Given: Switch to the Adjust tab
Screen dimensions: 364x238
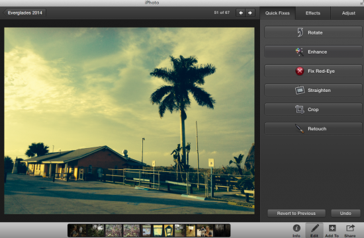Looking at the screenshot, I should (348, 13).
